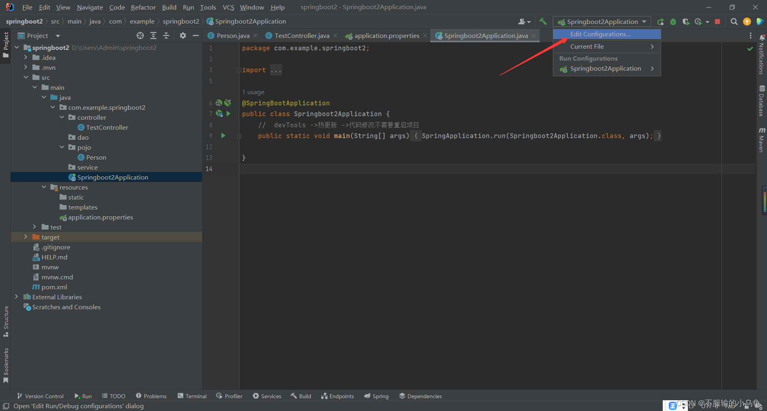Select Edit Configurations menu entry

click(x=607, y=34)
